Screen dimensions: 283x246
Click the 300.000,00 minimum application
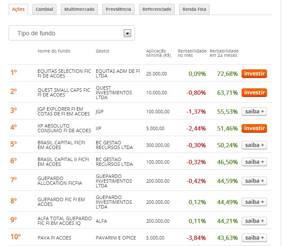[158, 145]
